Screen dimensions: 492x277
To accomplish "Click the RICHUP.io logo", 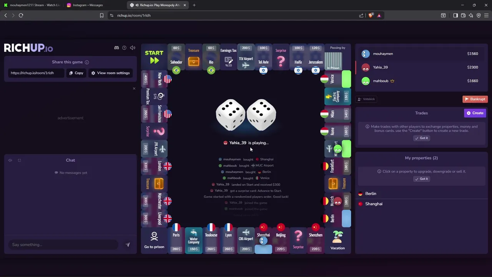I will tap(28, 48).
